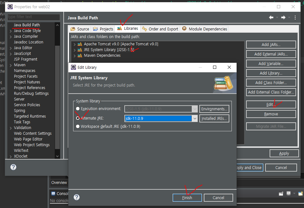304x208 pixels.
Task: Click the Maven Dependencies library icon
Action: point(80,55)
